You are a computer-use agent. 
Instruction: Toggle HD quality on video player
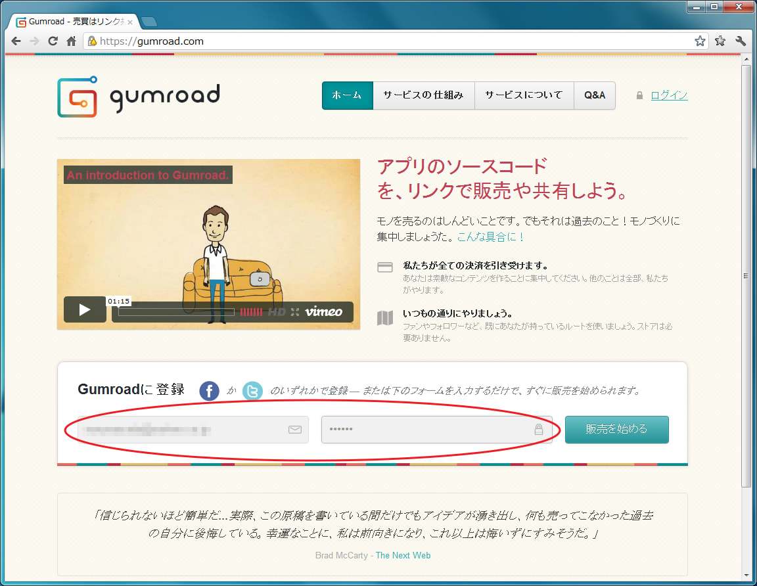click(x=277, y=312)
